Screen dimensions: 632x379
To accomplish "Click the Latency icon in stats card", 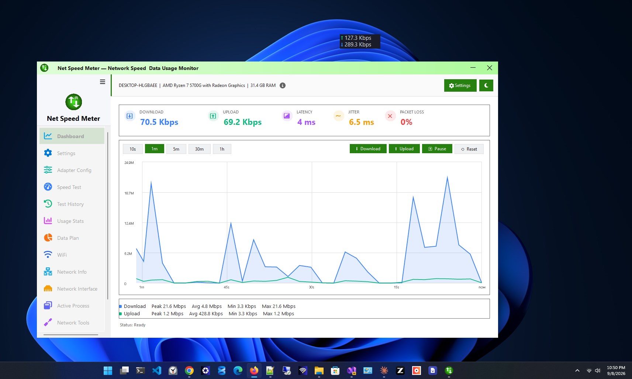I will (x=287, y=116).
